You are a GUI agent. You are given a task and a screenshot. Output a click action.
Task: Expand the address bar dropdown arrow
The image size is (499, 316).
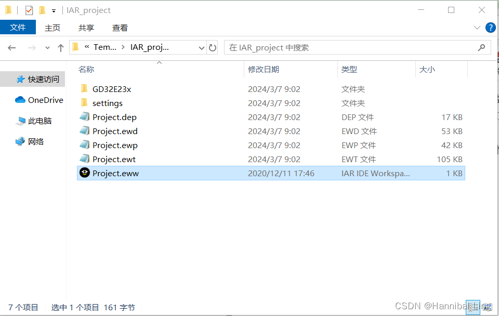point(201,47)
